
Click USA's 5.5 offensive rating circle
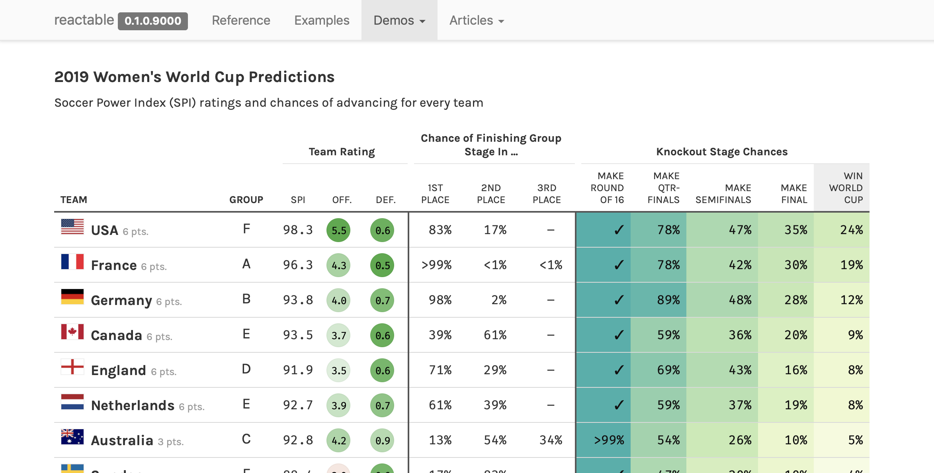point(338,230)
